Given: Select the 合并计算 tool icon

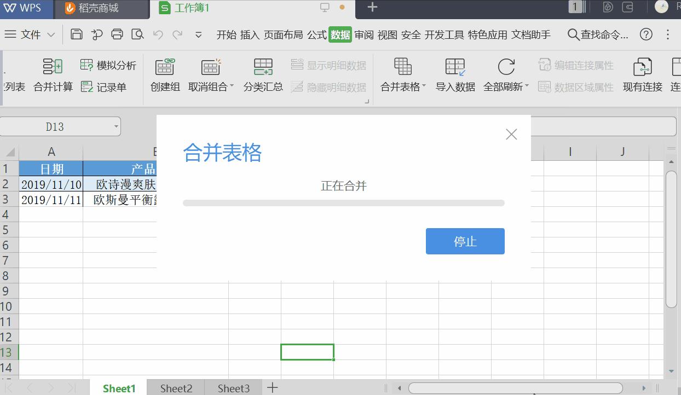Looking at the screenshot, I should [x=52, y=66].
